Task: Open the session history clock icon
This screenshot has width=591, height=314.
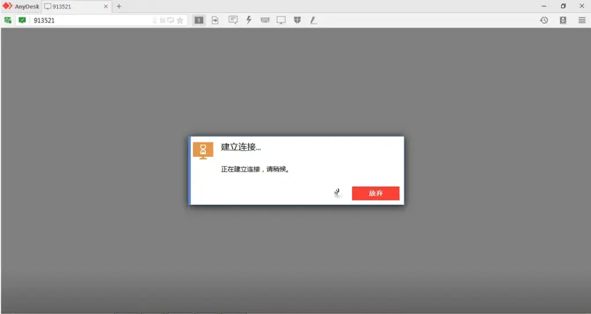Action: [544, 20]
